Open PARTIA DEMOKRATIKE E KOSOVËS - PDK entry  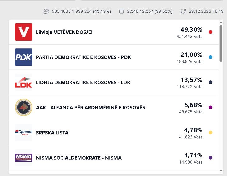tap(83, 57)
